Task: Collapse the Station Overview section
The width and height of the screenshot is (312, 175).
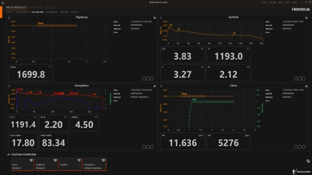Action: point(9,155)
